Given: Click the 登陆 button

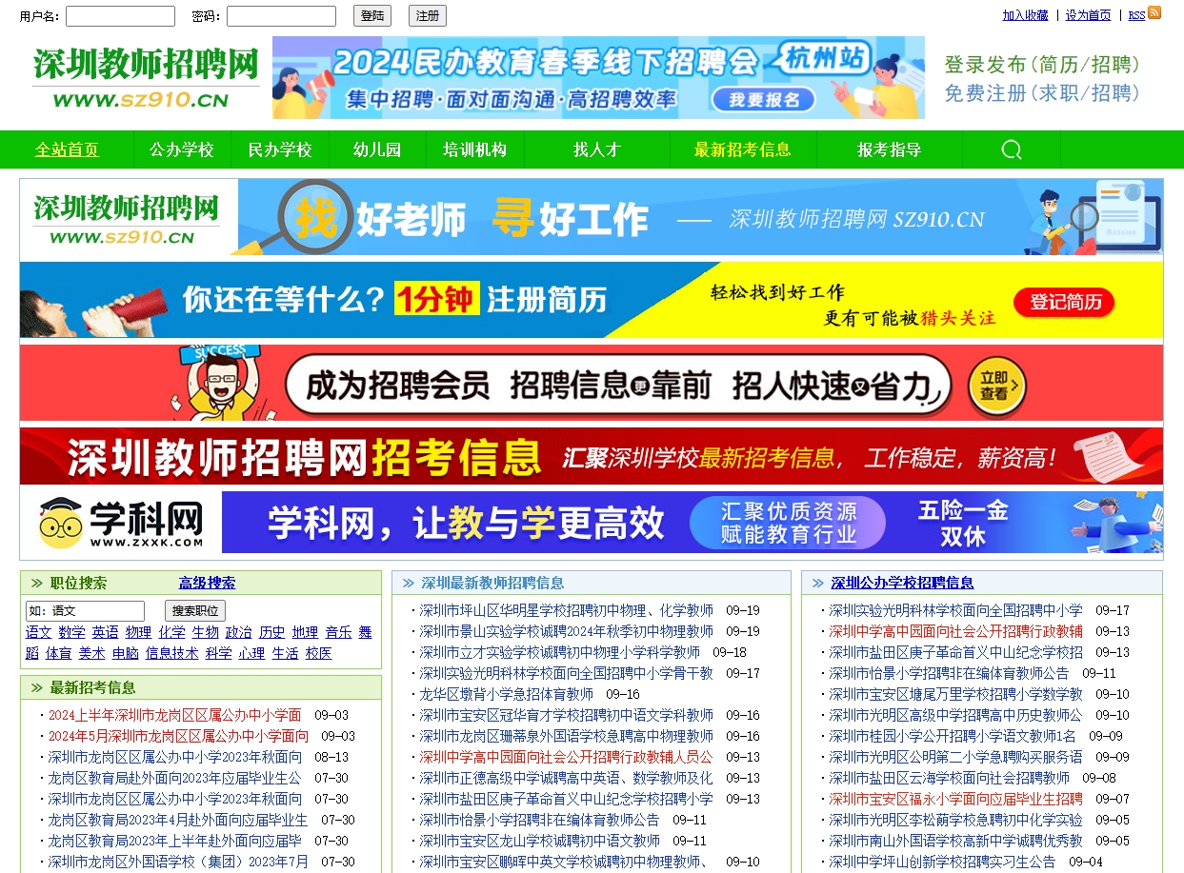Looking at the screenshot, I should pos(372,15).
